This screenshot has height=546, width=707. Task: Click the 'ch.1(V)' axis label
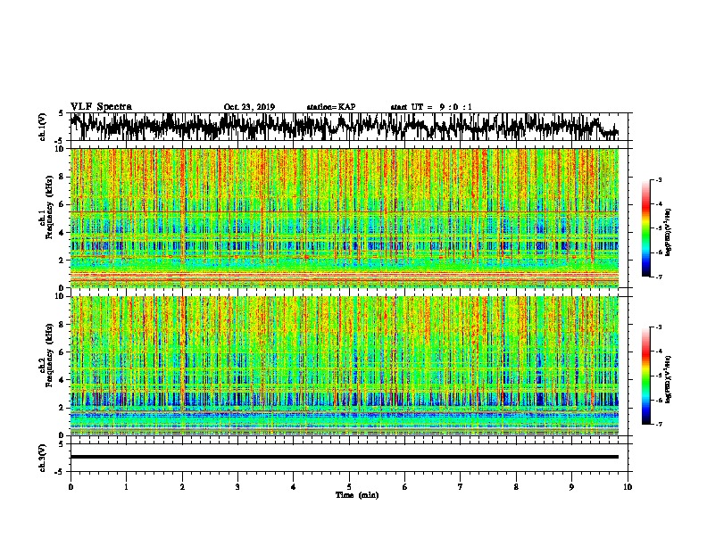pos(43,127)
